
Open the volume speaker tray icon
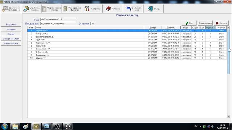tap(213, 126)
